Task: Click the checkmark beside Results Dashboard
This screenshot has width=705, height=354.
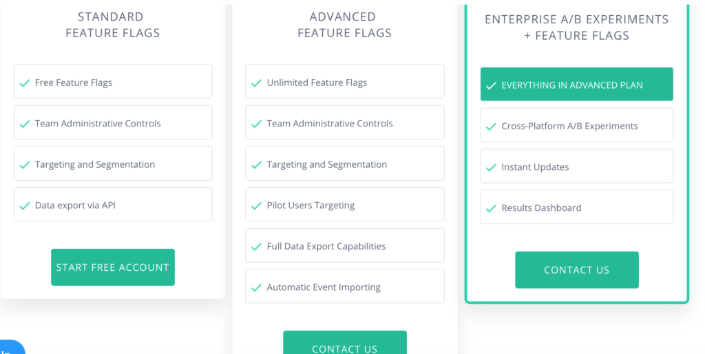Action: click(491, 208)
